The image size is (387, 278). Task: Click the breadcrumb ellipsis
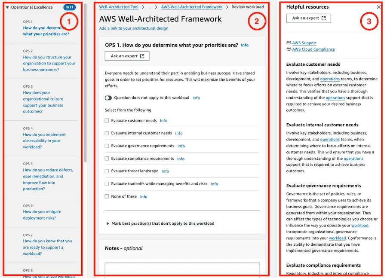149,7
